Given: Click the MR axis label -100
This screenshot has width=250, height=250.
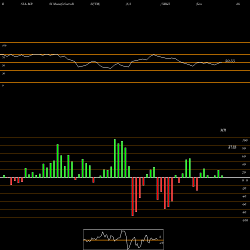Looking at the screenshot, I should 245,220.
